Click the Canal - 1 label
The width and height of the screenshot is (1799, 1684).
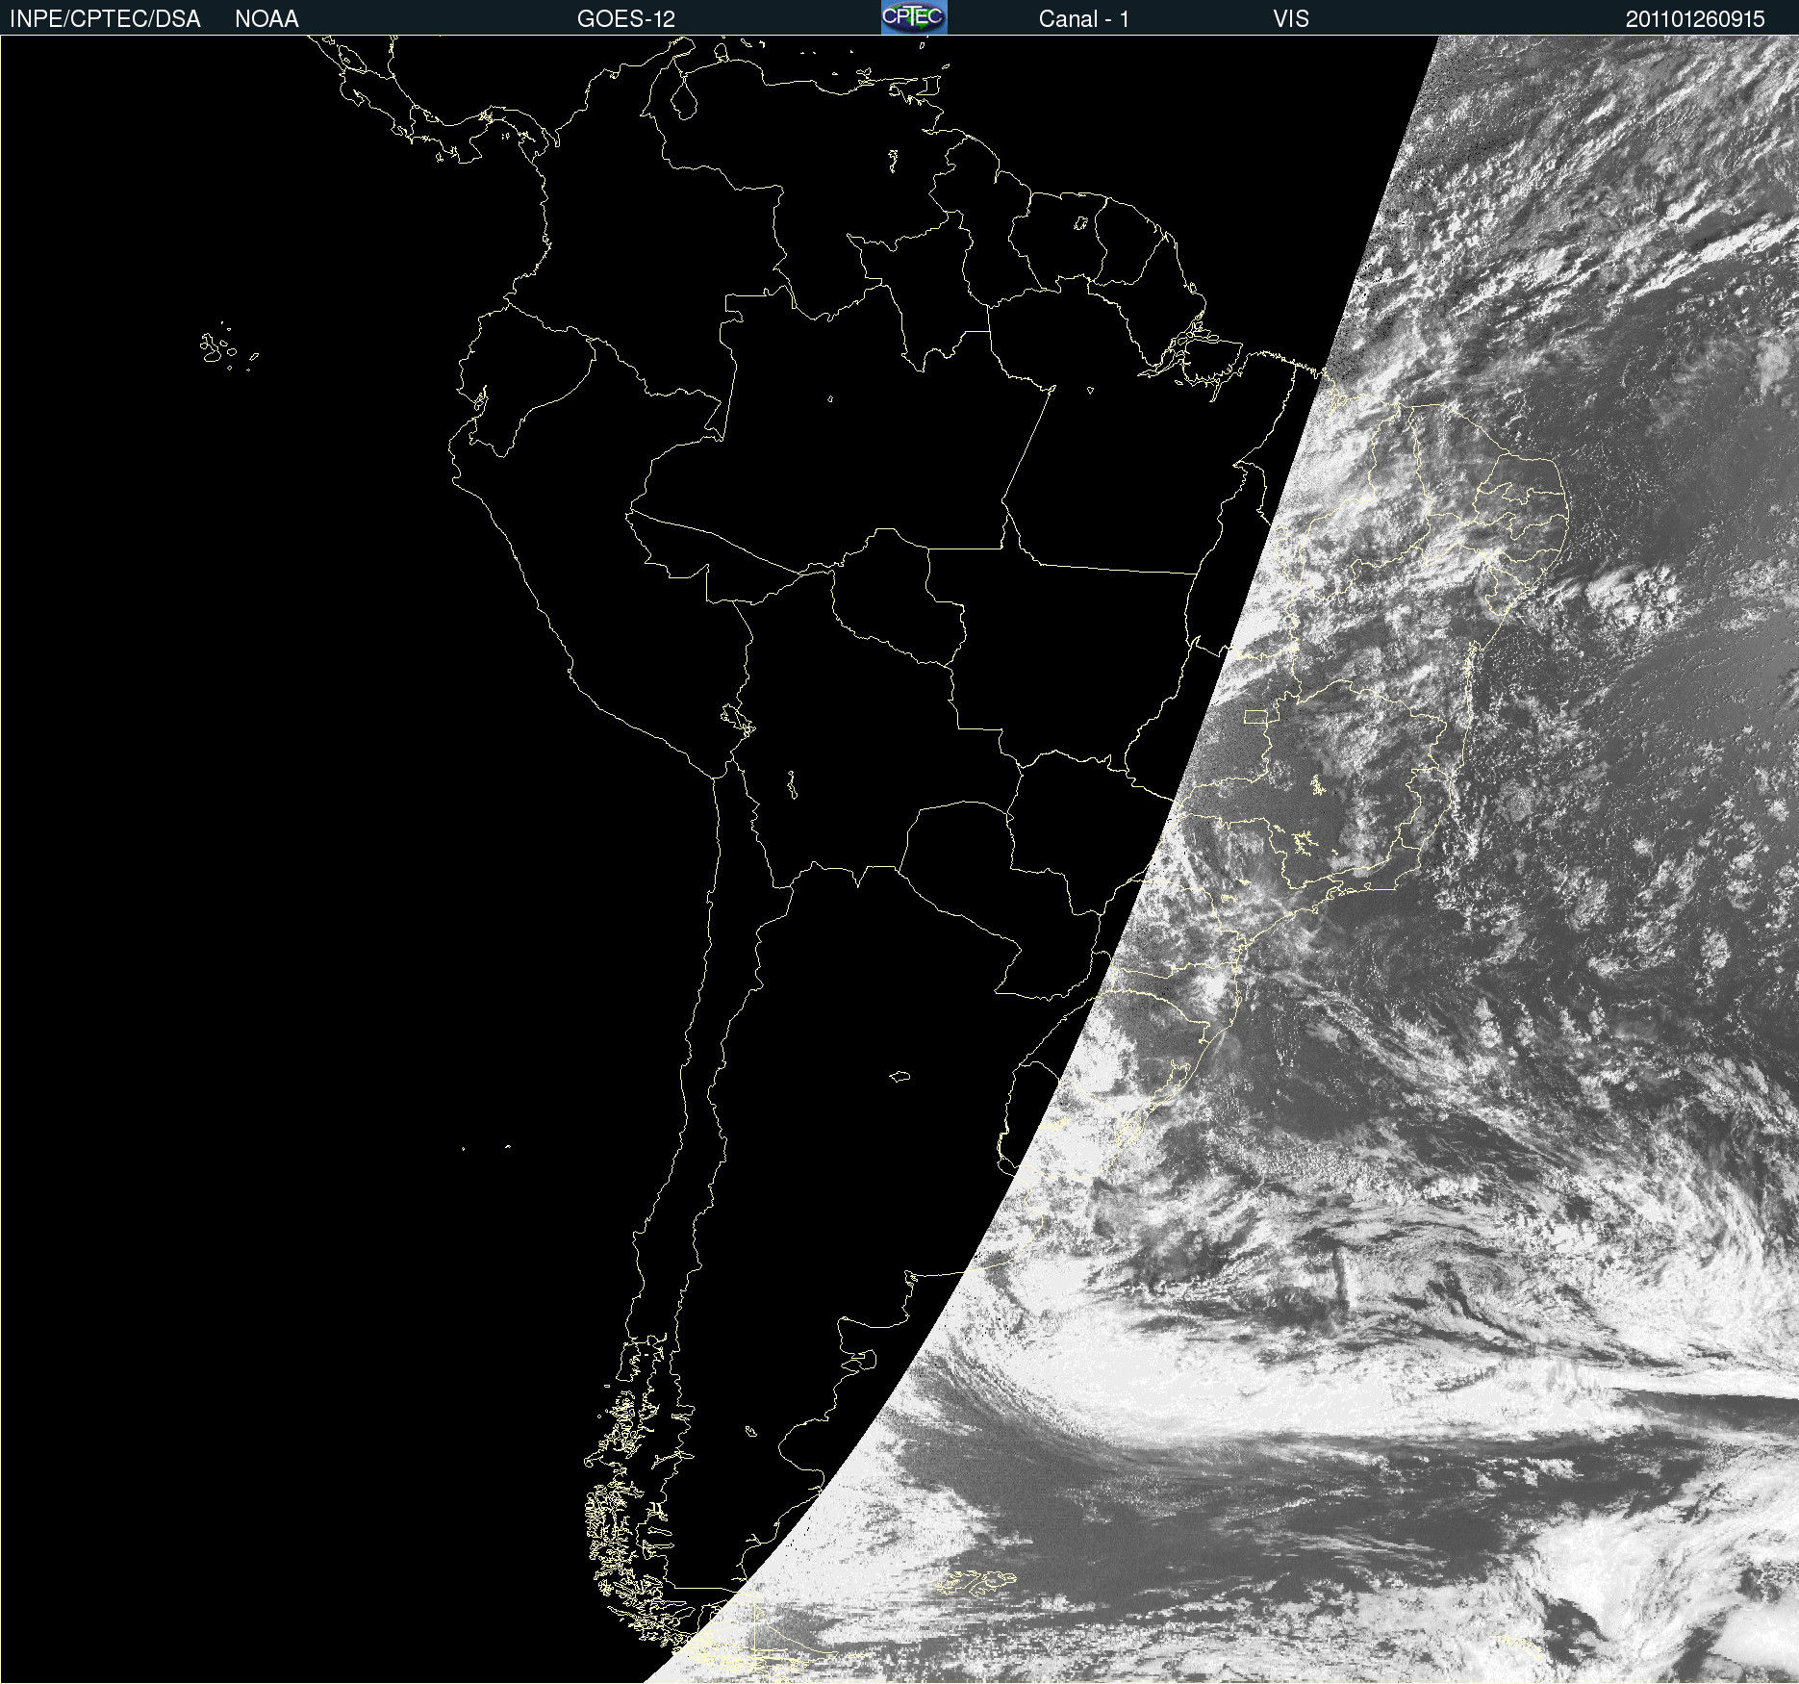click(1084, 19)
